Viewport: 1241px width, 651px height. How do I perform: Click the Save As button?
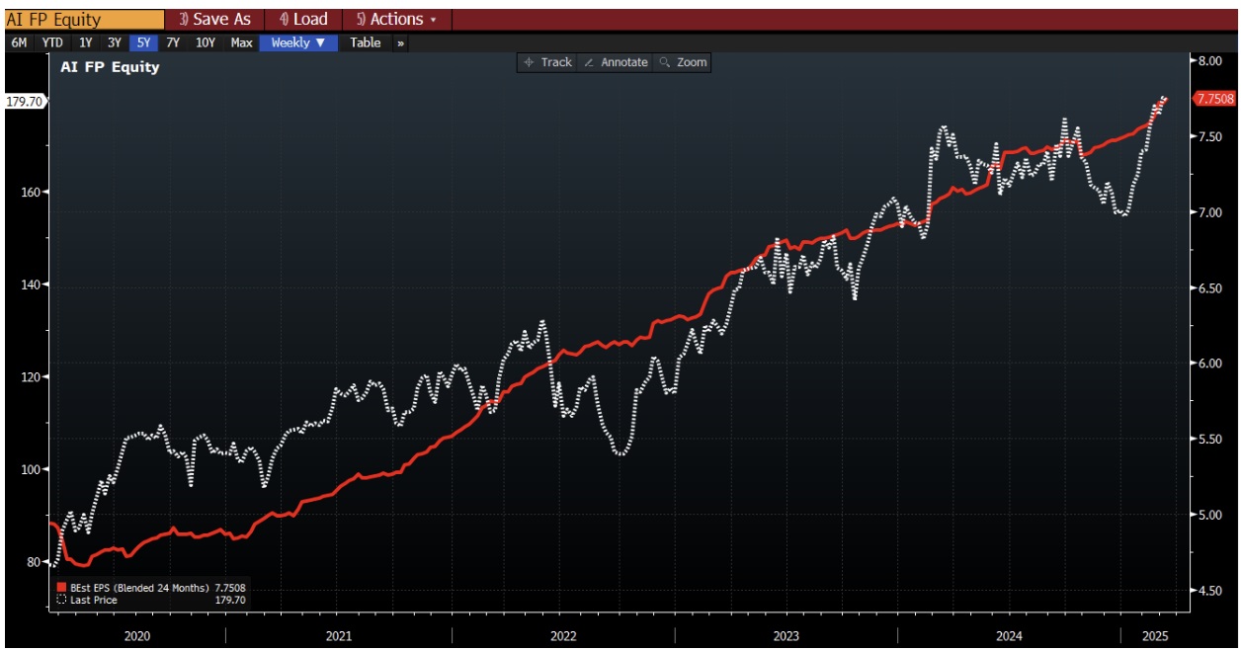(215, 20)
